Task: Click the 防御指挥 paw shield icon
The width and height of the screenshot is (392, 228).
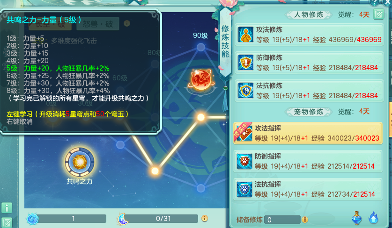Action: click(244, 161)
